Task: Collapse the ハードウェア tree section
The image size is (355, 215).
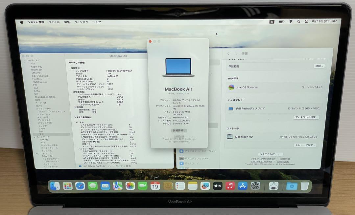Action: 25,61
